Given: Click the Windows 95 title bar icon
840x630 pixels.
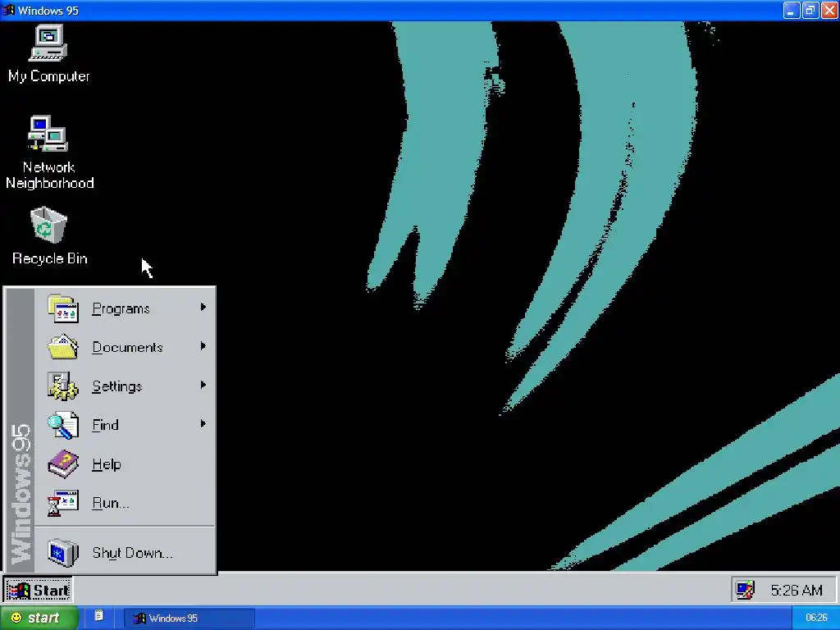Looking at the screenshot, I should [8, 10].
